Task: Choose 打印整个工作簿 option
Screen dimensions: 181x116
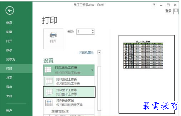Action: pos(69,92)
